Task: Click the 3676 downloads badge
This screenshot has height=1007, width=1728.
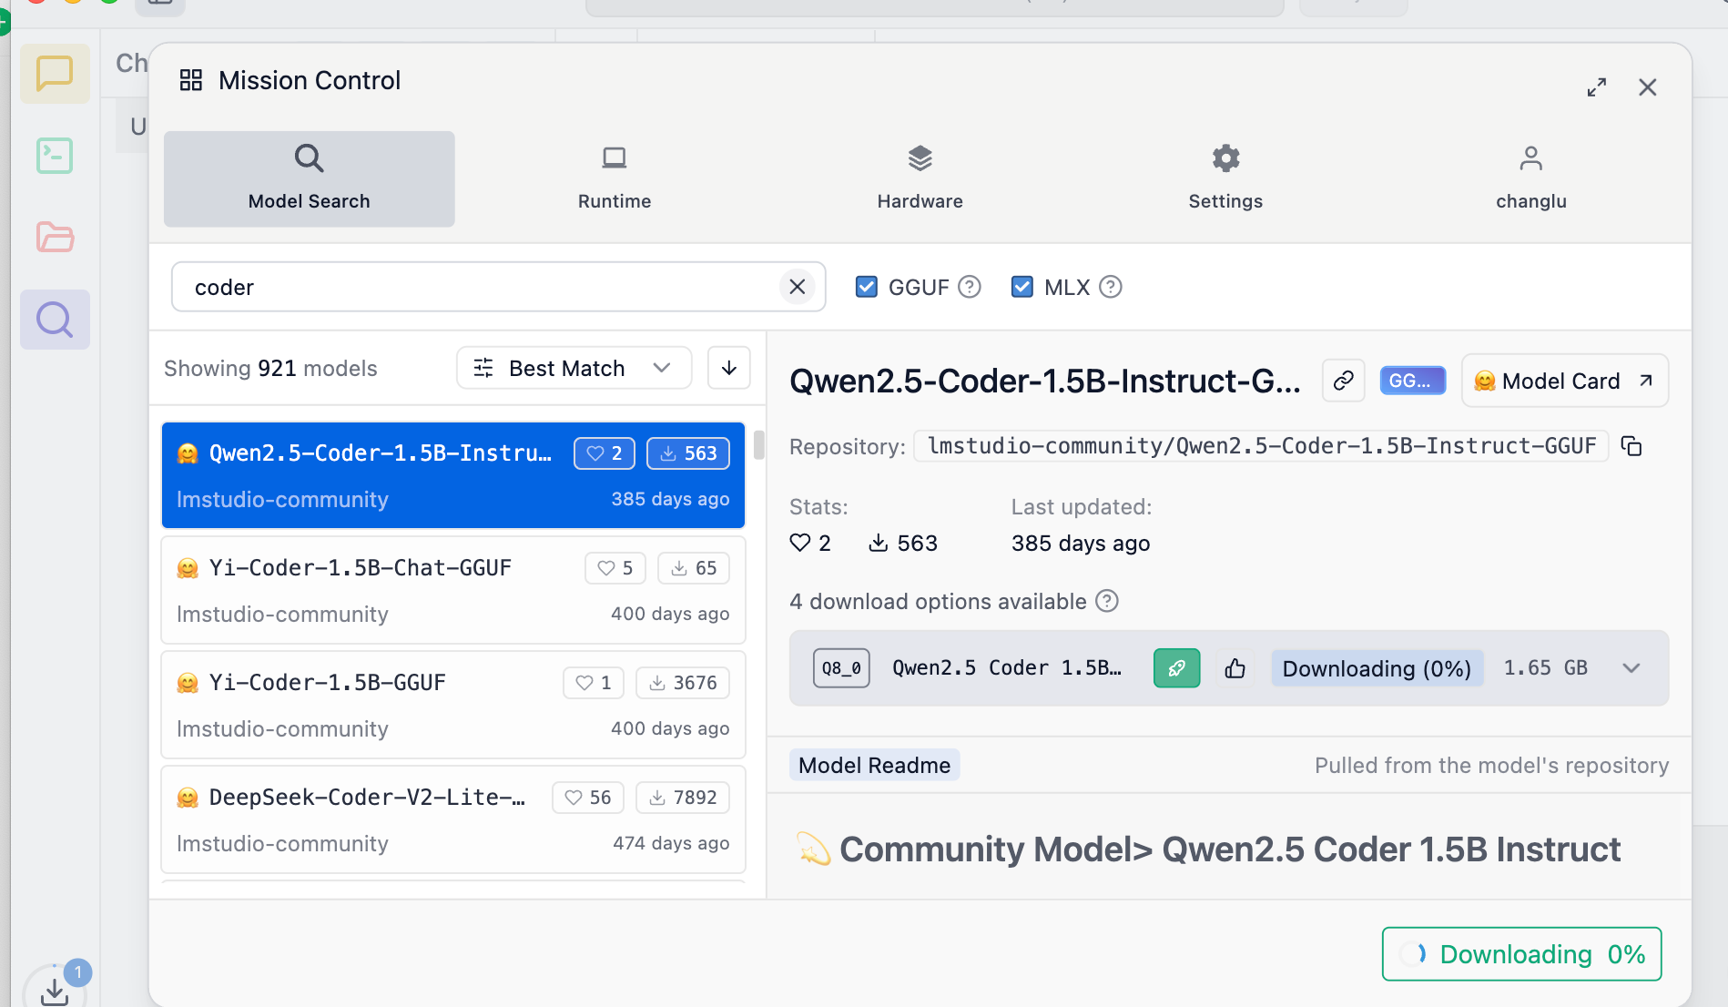Action: point(683,683)
